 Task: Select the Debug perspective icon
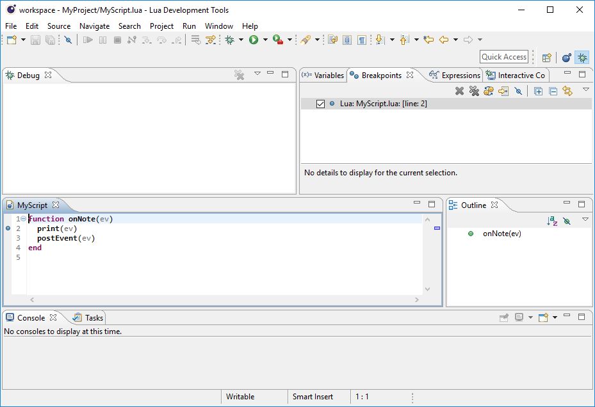point(582,58)
